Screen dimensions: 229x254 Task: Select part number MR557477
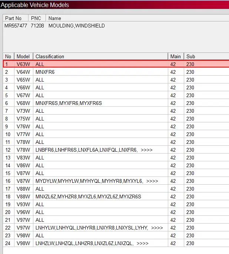[x=16, y=26]
